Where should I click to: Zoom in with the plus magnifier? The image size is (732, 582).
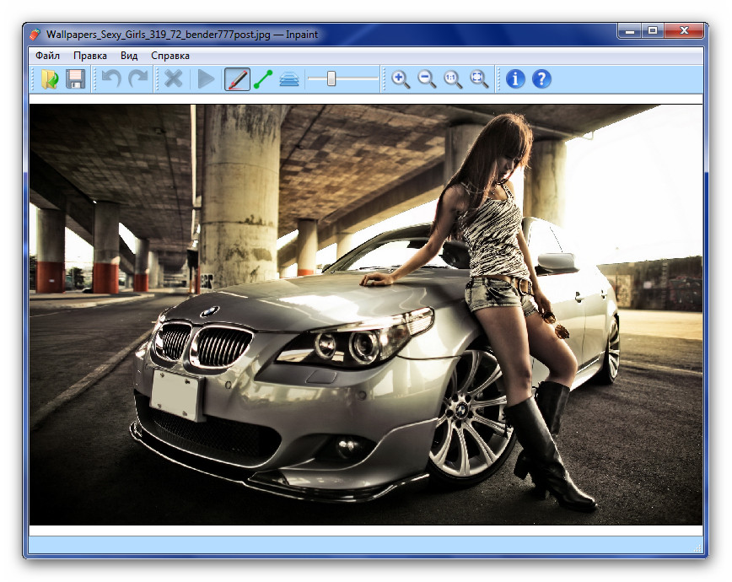(x=401, y=79)
